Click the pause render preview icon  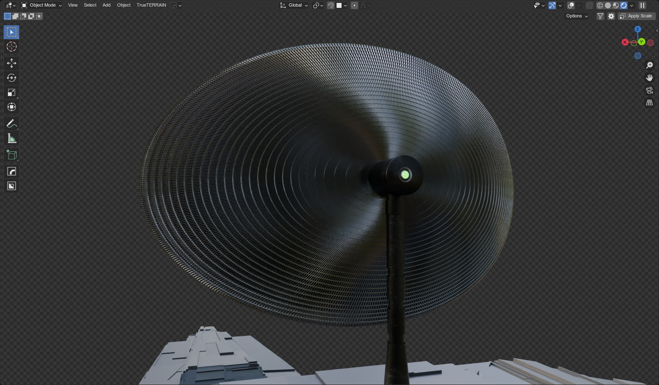tap(642, 5)
